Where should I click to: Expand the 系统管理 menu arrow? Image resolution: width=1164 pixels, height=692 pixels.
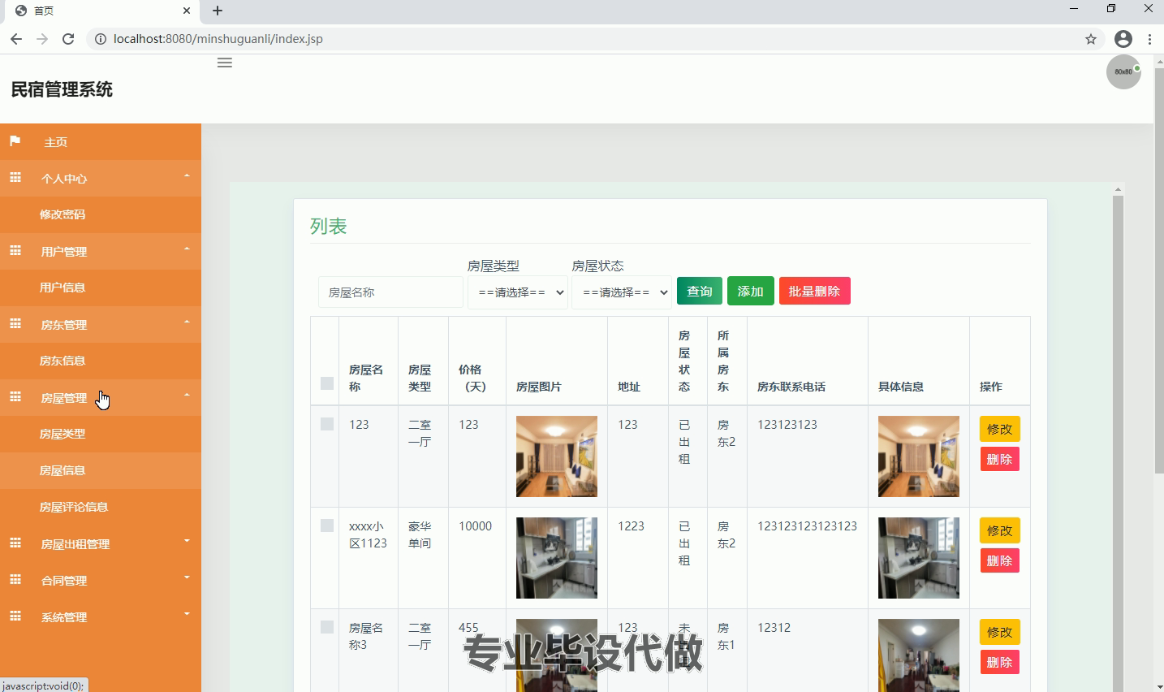[187, 615]
